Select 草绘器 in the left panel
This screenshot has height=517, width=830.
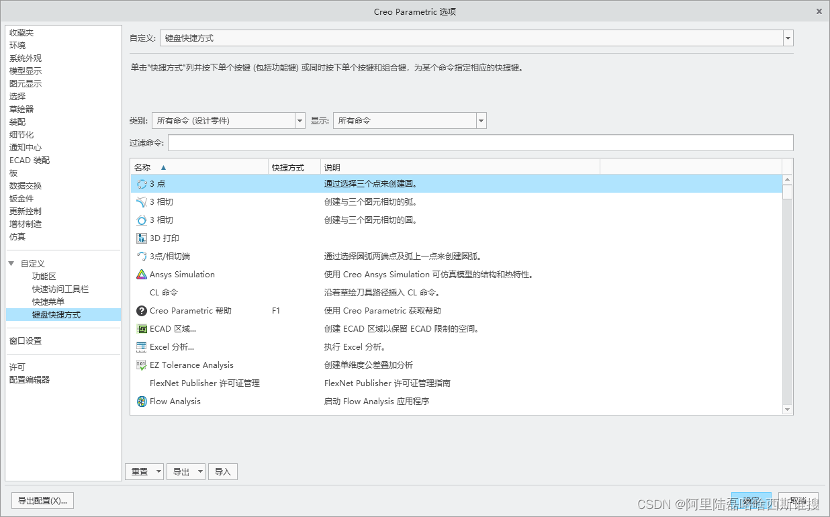pos(21,109)
